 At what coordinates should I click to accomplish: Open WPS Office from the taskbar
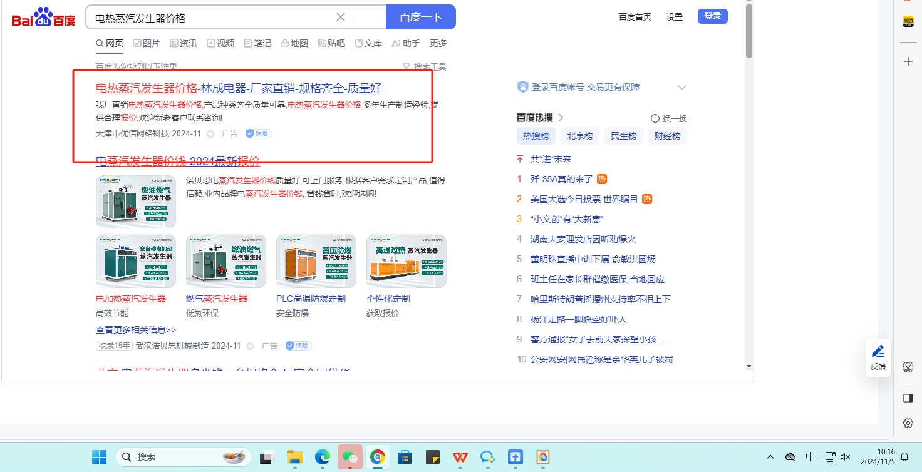(x=460, y=458)
